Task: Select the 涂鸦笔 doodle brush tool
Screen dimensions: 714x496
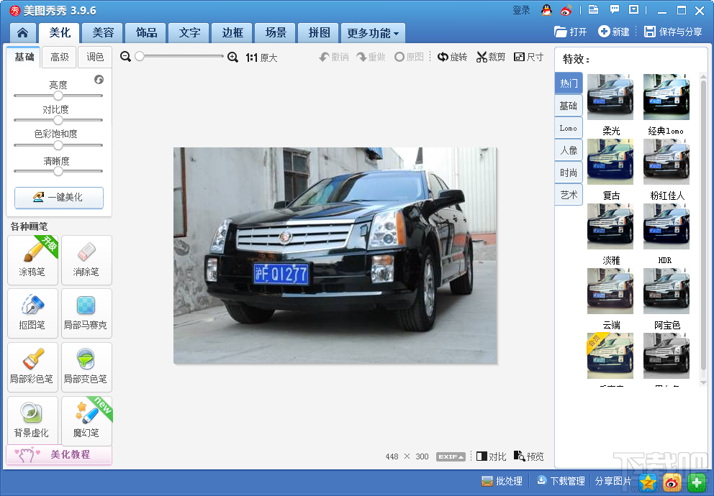Action: click(33, 260)
